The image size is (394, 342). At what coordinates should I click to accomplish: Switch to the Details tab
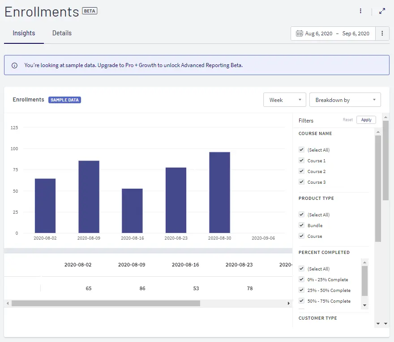pyautogui.click(x=62, y=33)
